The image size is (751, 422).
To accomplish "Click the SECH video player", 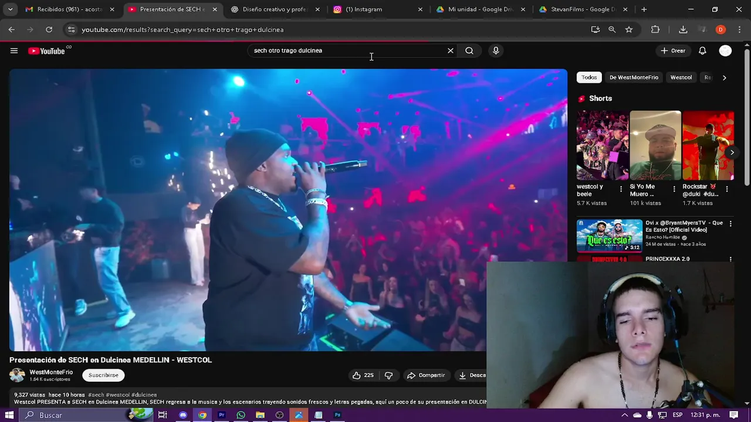I will (x=288, y=210).
